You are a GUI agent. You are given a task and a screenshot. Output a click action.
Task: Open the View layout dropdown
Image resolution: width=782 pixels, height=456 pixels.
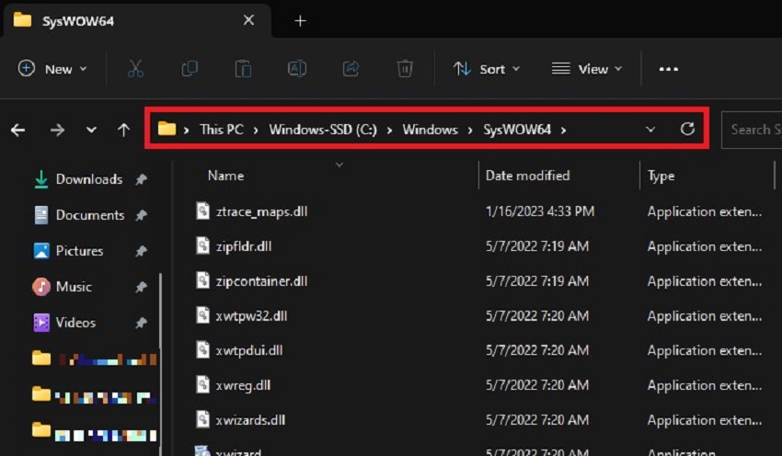click(x=587, y=69)
